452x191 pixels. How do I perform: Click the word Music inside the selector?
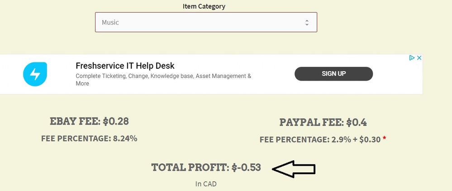point(110,22)
